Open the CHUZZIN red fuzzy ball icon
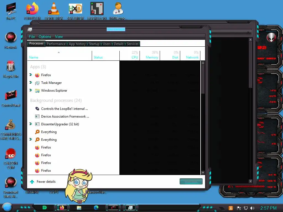The width and height of the screenshot is (283, 212). tap(11, 158)
